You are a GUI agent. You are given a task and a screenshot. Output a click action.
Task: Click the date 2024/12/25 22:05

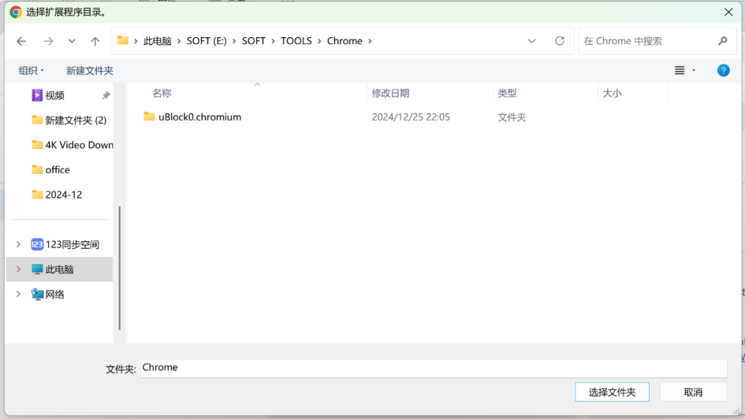pyautogui.click(x=410, y=117)
